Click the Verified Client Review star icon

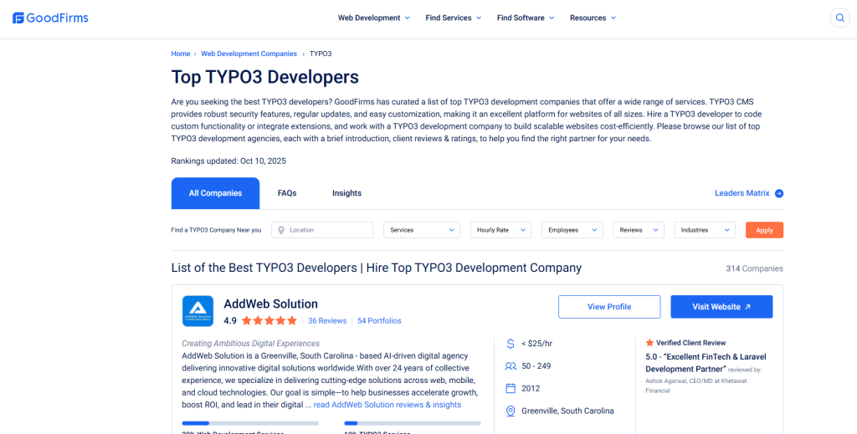point(649,343)
